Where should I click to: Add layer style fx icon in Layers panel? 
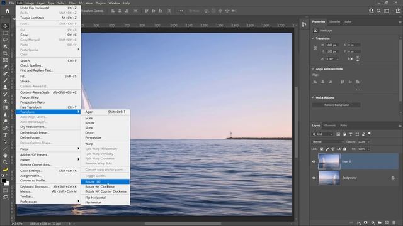[x=359, y=223]
